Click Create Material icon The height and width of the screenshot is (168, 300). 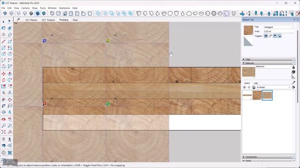click(x=293, y=72)
